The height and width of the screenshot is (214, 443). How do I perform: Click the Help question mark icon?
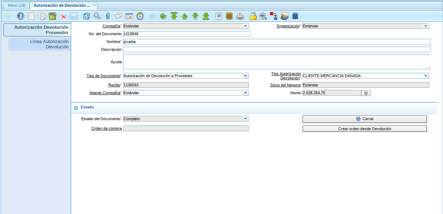(21, 16)
